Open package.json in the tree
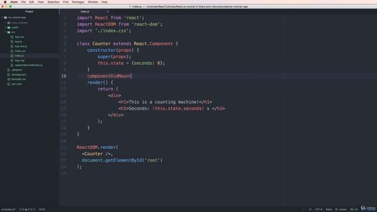This screenshot has width=377, height=212. [19, 75]
